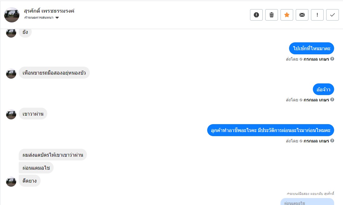Image resolution: width=343 pixels, height=205 pixels.
Task: Click the avatar beside เพื่อนขายรถมือสองอยู่หนองบัว
Action: click(x=11, y=73)
